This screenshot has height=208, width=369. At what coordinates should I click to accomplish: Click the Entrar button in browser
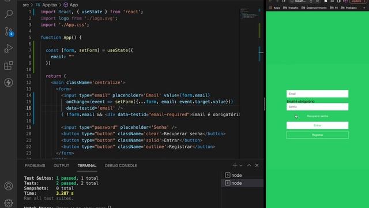[317, 125]
